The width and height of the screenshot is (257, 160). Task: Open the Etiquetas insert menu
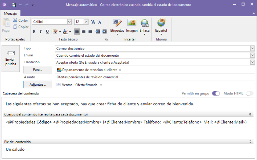117,26
